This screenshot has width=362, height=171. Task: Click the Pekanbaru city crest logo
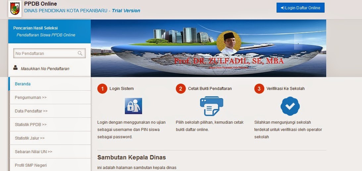(15, 9)
